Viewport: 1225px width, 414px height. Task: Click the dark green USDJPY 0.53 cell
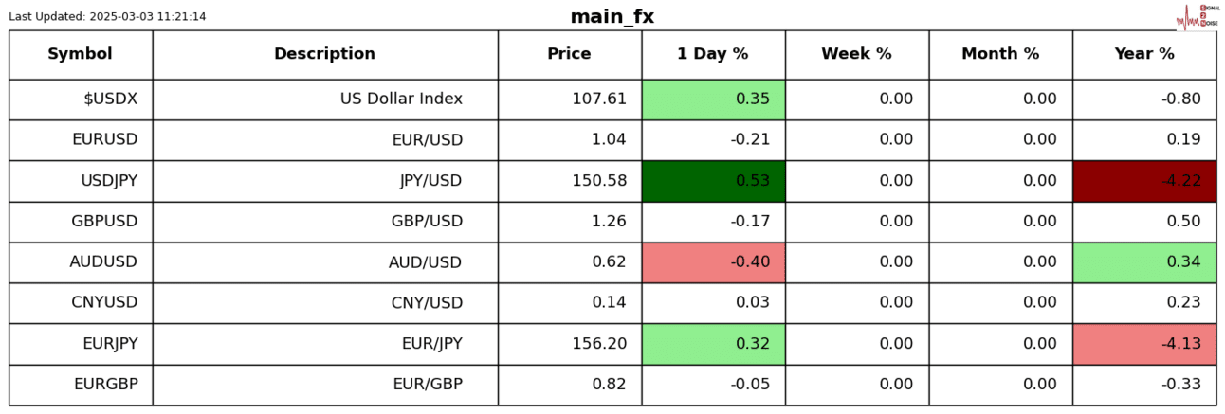coord(713,181)
